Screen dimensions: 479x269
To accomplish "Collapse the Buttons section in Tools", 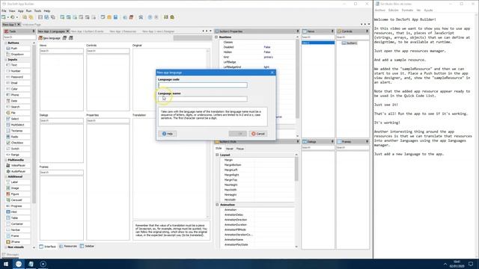I will click(6, 43).
